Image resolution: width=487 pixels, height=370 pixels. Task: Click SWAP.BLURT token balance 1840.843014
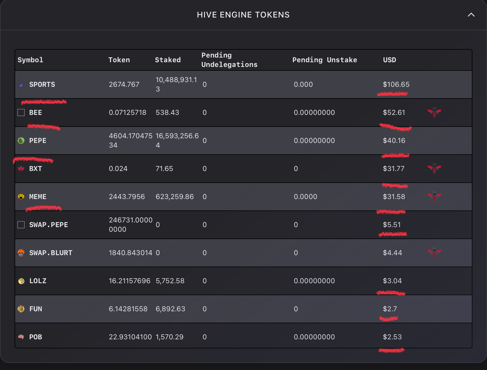[x=131, y=253]
